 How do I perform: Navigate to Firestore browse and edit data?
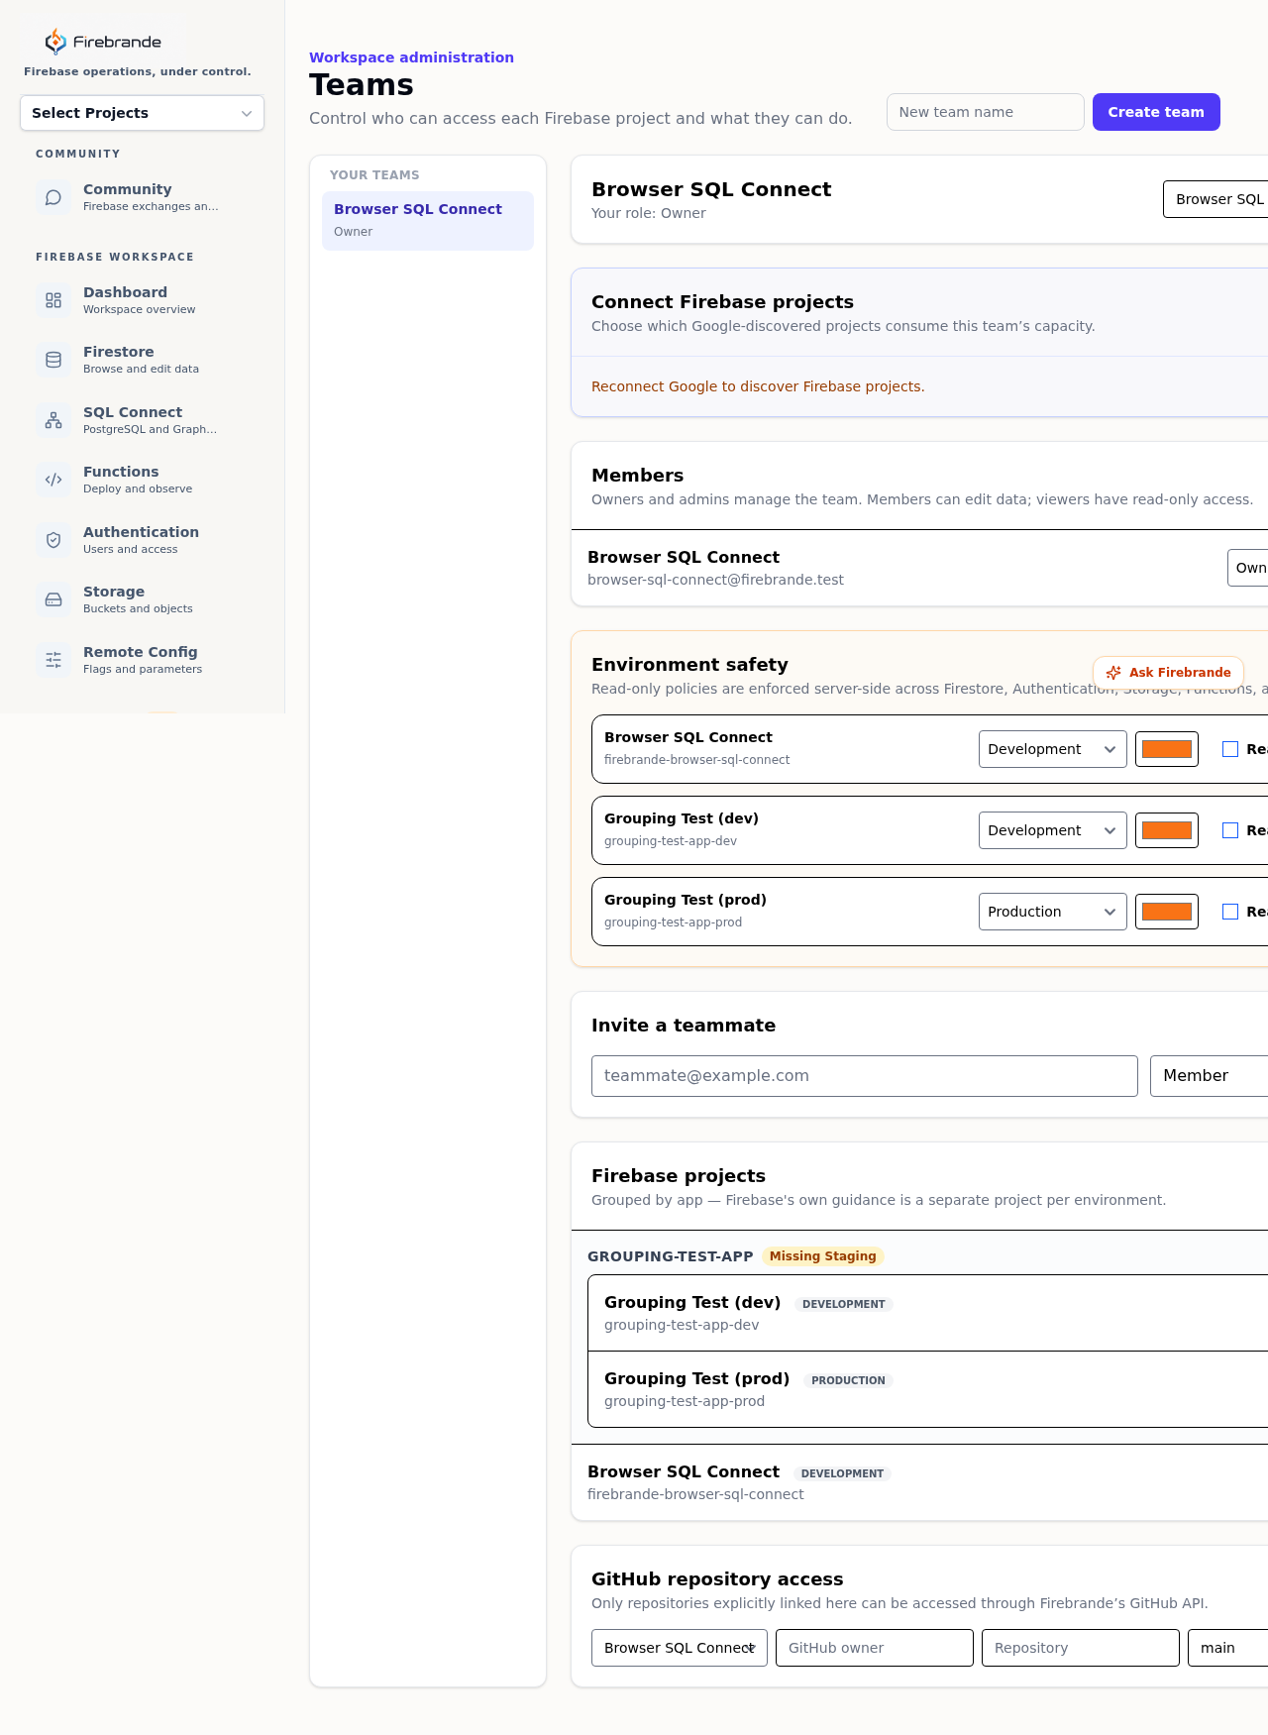point(142,360)
